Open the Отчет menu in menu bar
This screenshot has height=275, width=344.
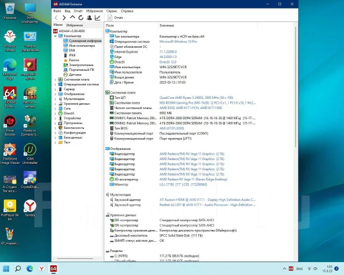(78, 11)
